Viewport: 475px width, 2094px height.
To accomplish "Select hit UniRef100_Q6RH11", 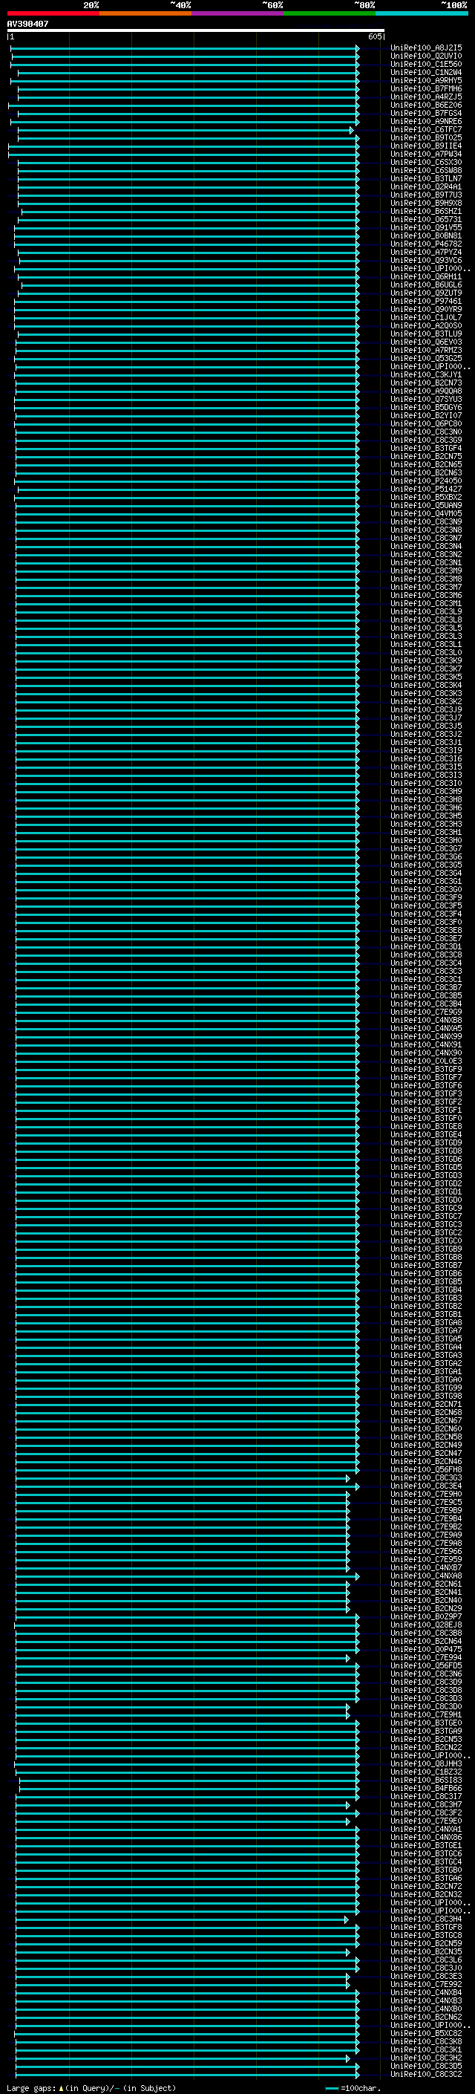I will [425, 276].
